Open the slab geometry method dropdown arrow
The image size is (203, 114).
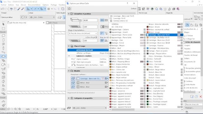(26, 17)
